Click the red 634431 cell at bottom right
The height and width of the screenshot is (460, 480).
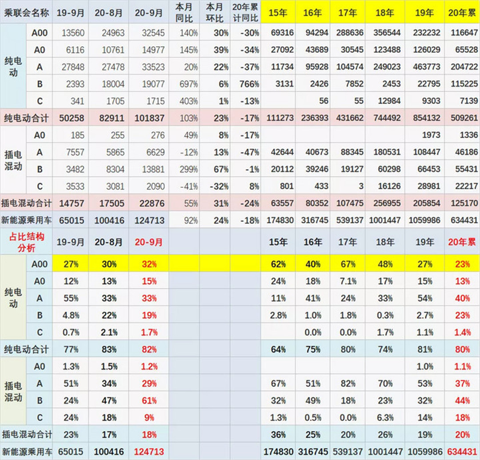click(x=462, y=452)
